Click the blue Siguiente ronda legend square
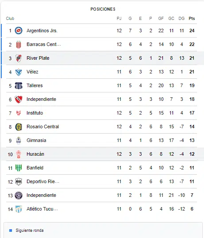204x238 pixels. pyautogui.click(x=11, y=230)
